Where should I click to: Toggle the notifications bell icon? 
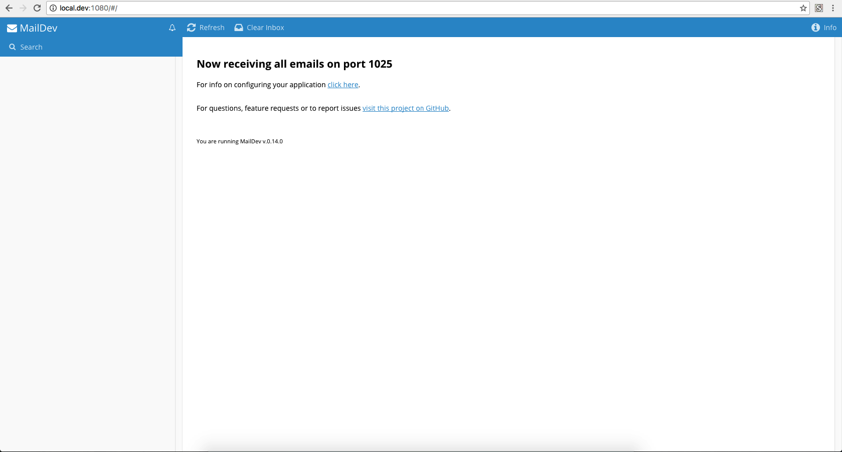tap(172, 28)
